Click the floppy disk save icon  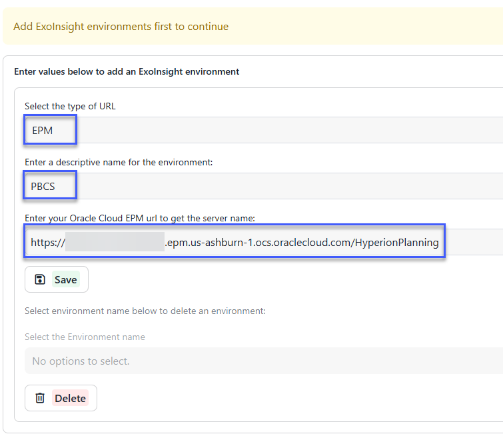click(x=40, y=279)
